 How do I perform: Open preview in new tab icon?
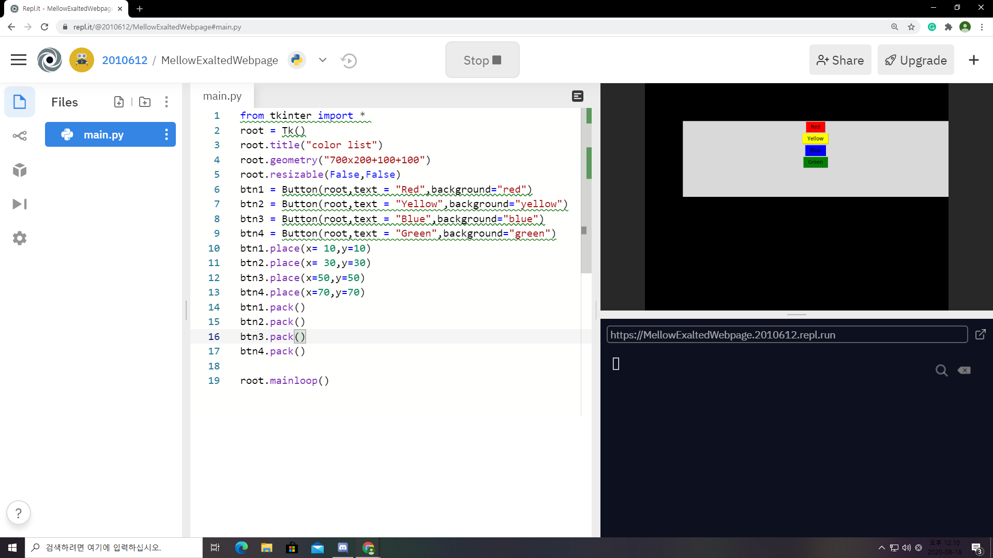980,335
